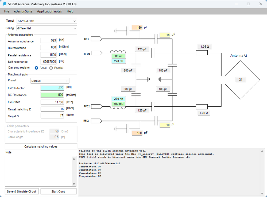Click the upper 183 pF capacitor value

(x=163, y=70)
